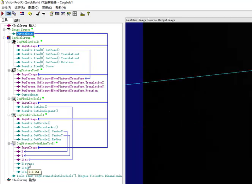Collapse the CogPMAlignTool1 node
This screenshot has width=252, height=184.
(x=9, y=42)
